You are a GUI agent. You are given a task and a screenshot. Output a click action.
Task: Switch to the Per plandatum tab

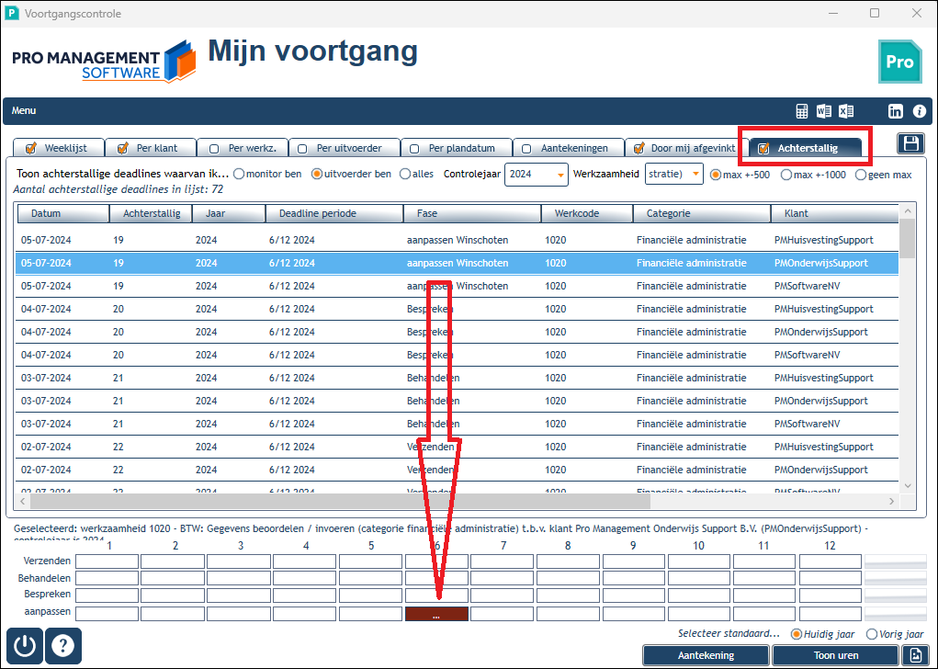(456, 148)
